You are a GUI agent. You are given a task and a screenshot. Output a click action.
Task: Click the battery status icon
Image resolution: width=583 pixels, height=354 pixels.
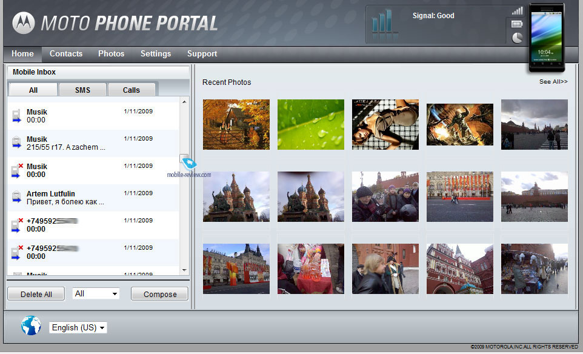click(517, 24)
